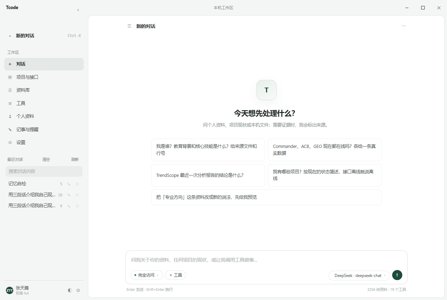Click the 张天腾 user name

tap(22, 288)
